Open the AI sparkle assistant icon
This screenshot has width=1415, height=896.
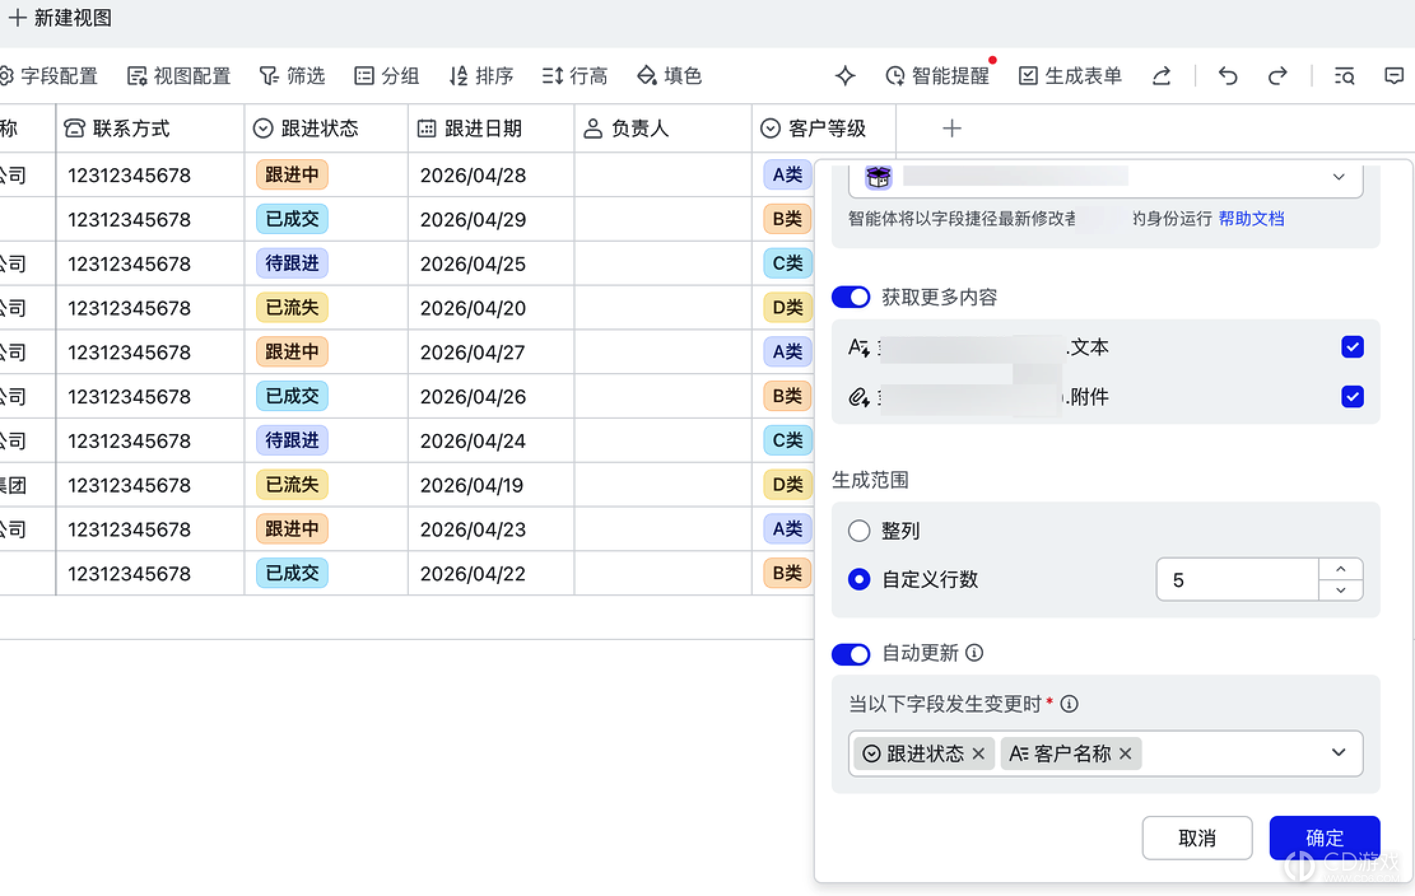pos(845,76)
